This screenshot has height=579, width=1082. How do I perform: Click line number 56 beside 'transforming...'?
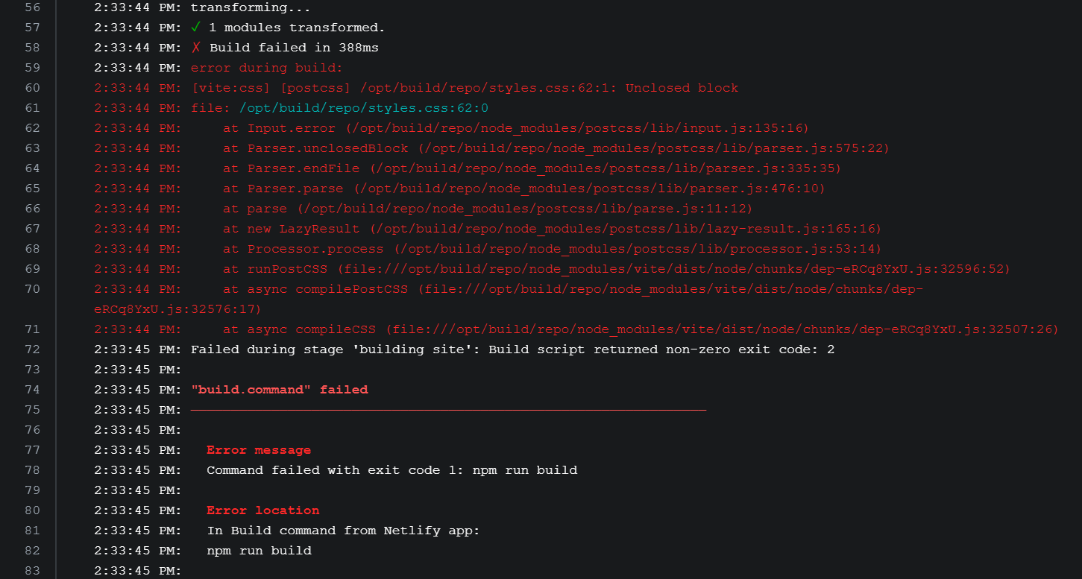coord(32,7)
